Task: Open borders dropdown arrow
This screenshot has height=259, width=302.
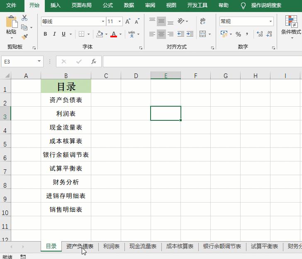Action: pos(89,34)
